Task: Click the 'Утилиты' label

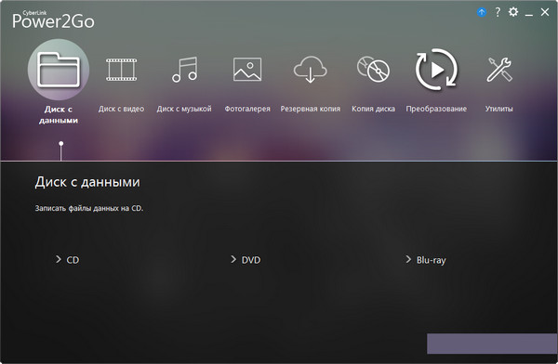Action: 499,109
